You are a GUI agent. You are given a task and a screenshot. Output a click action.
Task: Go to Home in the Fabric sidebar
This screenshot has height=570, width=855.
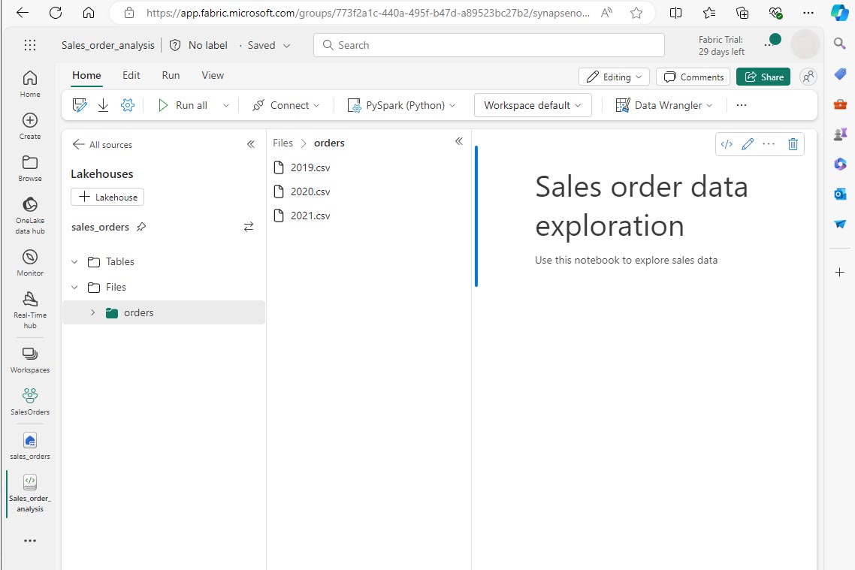[x=30, y=84]
